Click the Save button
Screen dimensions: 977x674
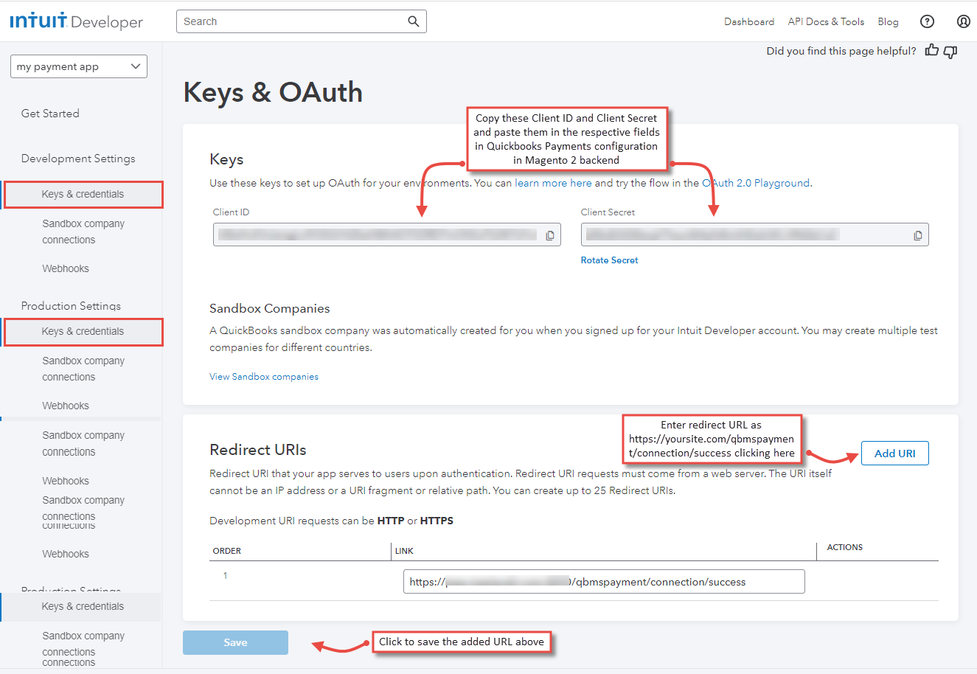235,642
